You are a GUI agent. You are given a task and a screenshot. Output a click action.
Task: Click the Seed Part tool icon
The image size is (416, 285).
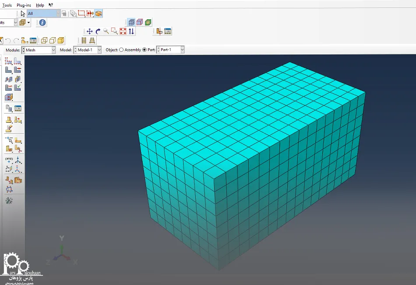[9, 61]
